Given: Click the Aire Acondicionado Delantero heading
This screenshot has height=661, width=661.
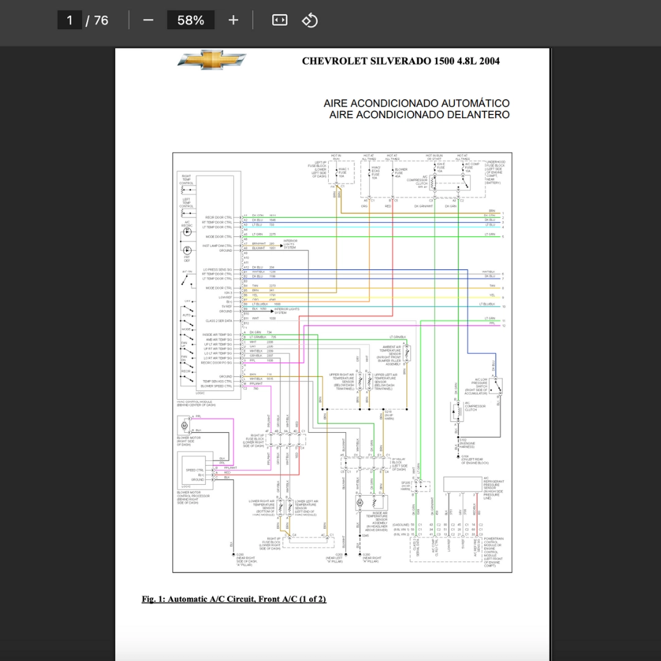Looking at the screenshot, I should 419,114.
